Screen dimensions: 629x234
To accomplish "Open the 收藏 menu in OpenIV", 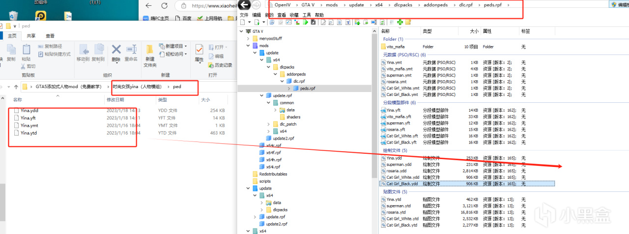I will tap(294, 15).
